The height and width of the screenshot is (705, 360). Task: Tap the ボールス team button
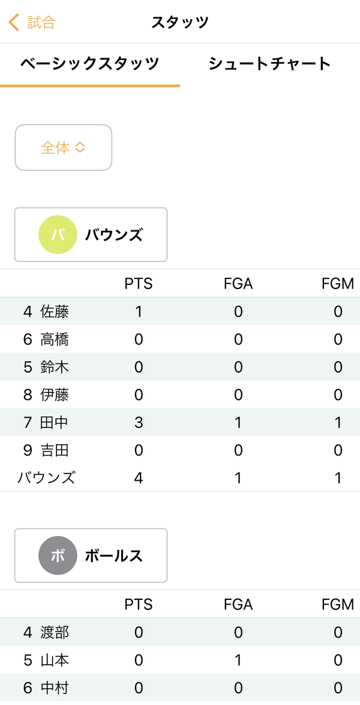[x=91, y=556]
